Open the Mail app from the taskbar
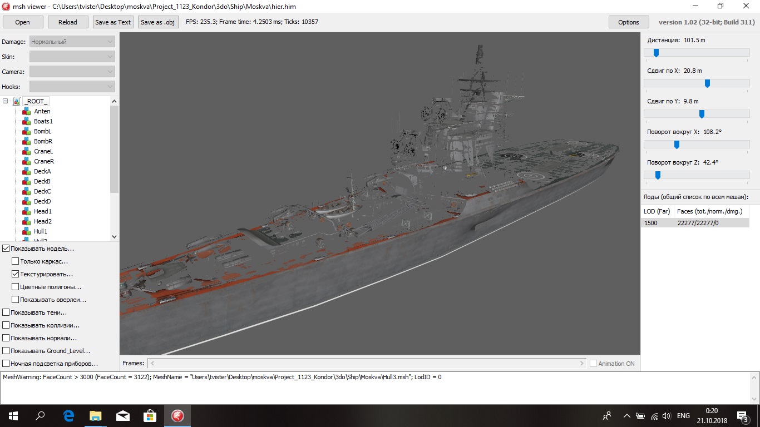The height and width of the screenshot is (427, 760). click(122, 416)
